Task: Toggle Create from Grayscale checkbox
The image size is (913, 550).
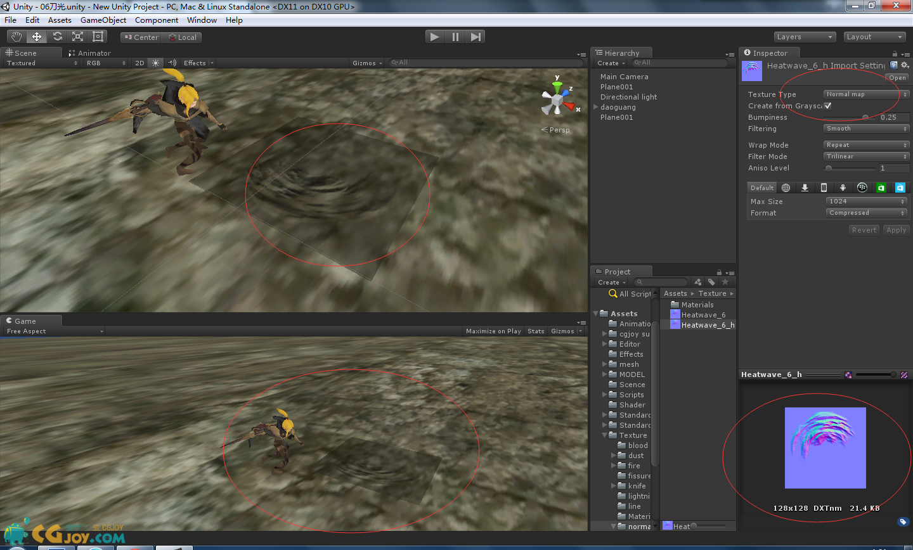Action: click(827, 106)
